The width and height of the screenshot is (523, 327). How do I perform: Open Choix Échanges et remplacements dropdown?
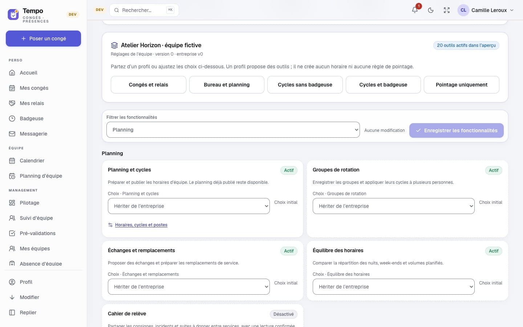coord(189,287)
